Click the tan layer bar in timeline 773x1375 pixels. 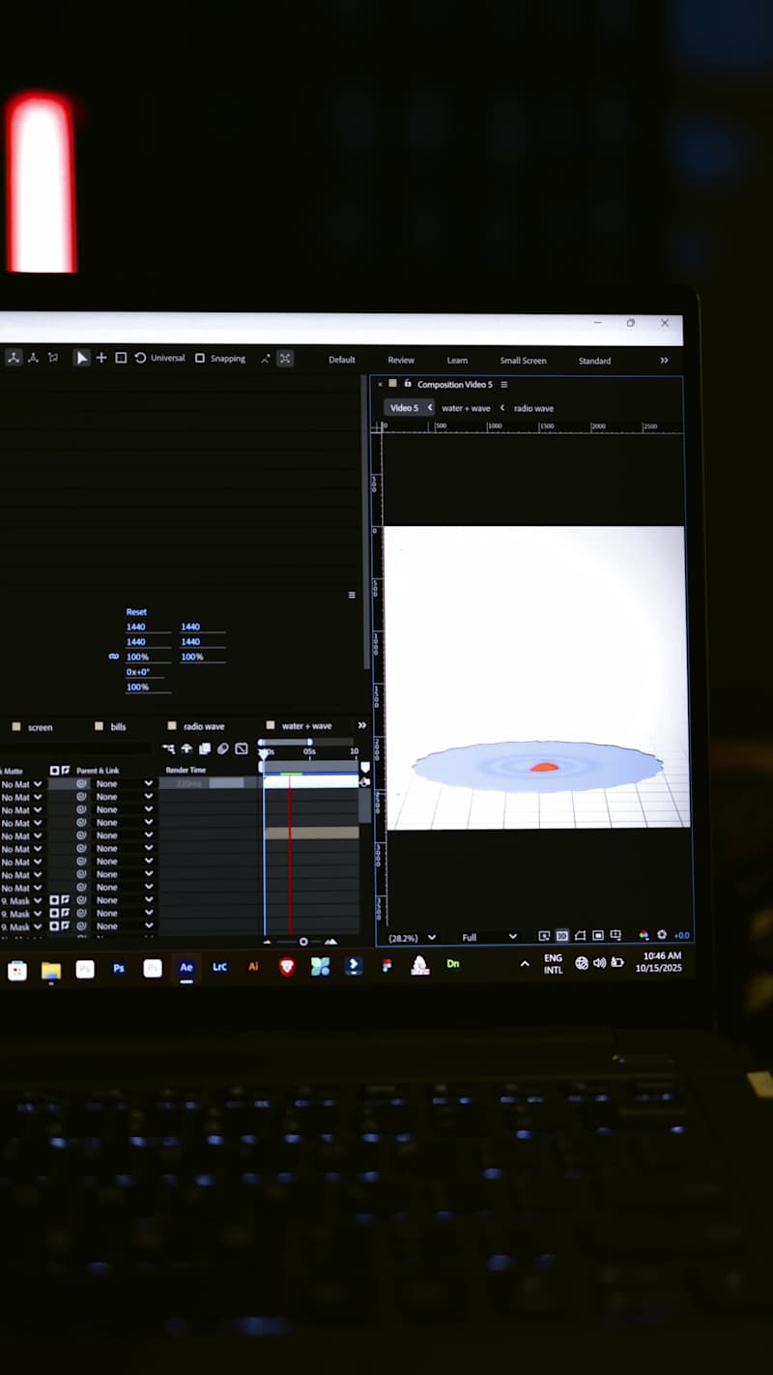[311, 833]
